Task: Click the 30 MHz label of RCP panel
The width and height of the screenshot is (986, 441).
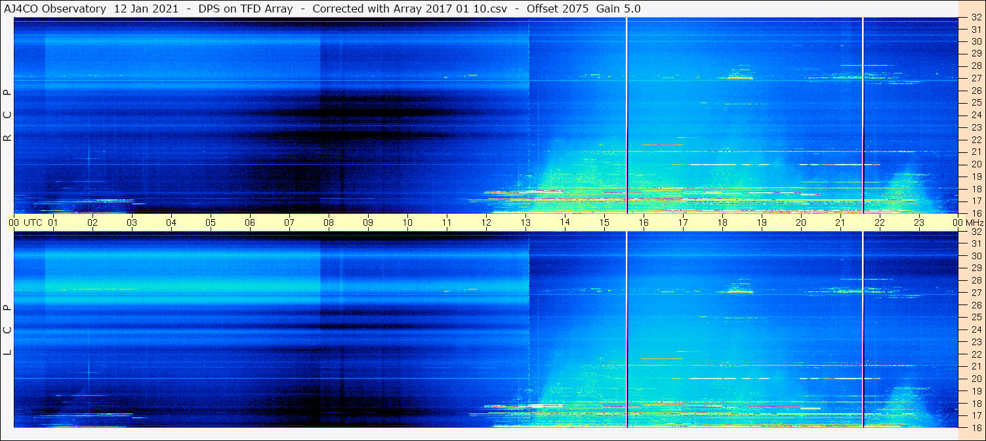Action: (976, 41)
